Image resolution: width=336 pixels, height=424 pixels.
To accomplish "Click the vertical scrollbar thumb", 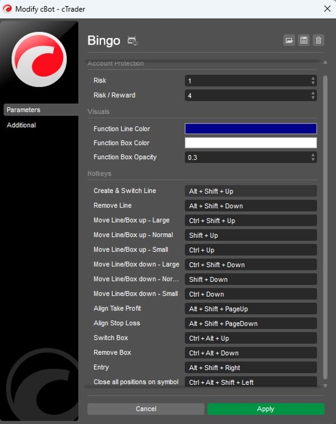I will (x=325, y=227).
